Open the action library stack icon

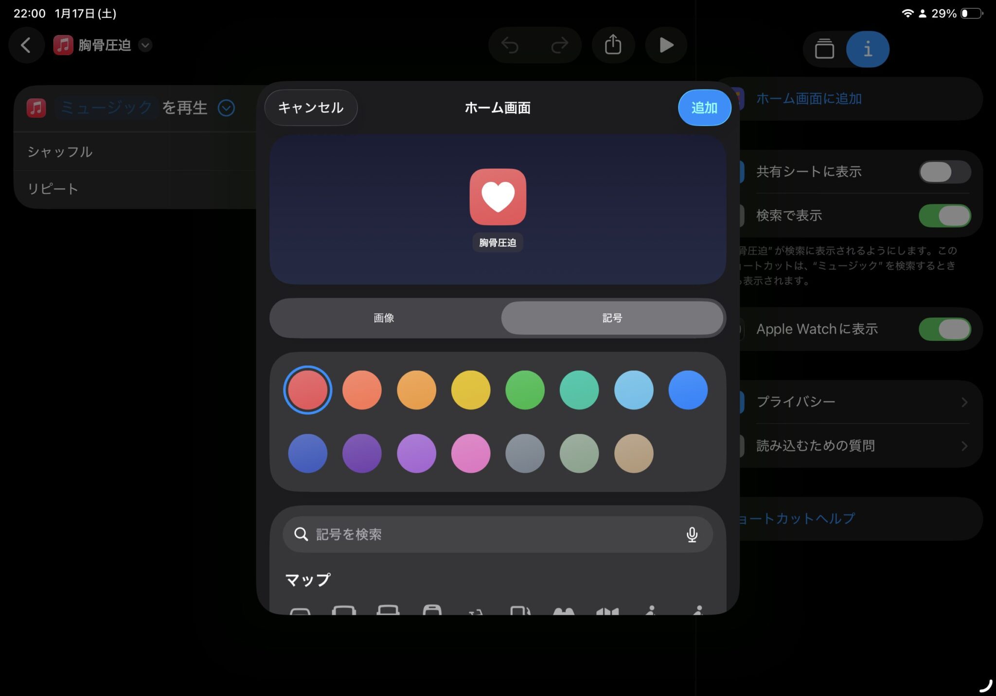tap(824, 49)
